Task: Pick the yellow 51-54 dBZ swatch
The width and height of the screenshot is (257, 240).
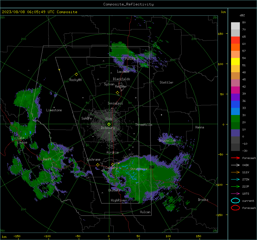Action: click(235, 61)
